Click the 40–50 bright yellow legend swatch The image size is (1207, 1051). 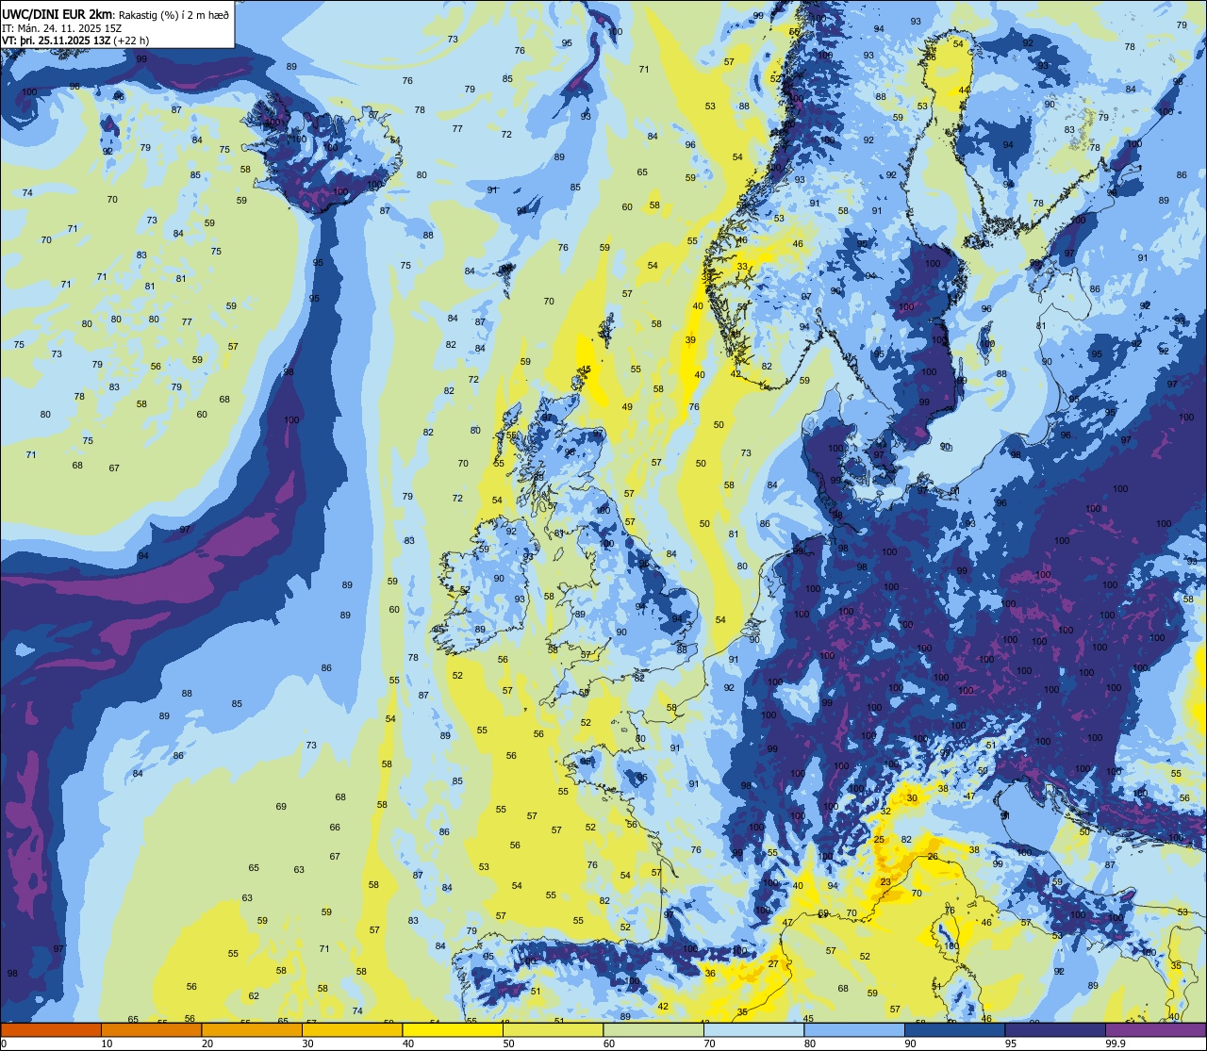coord(453,1029)
